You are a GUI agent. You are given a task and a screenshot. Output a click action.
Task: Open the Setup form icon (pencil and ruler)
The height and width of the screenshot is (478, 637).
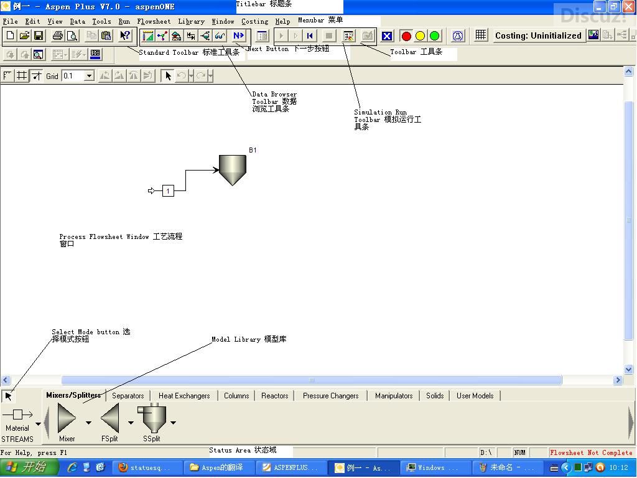point(148,36)
